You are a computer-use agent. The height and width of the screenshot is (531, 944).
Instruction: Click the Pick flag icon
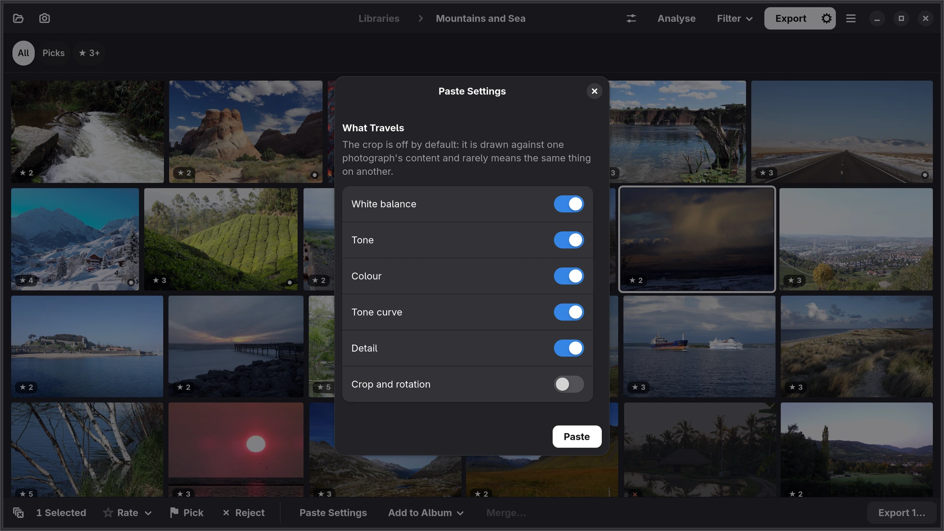click(174, 513)
